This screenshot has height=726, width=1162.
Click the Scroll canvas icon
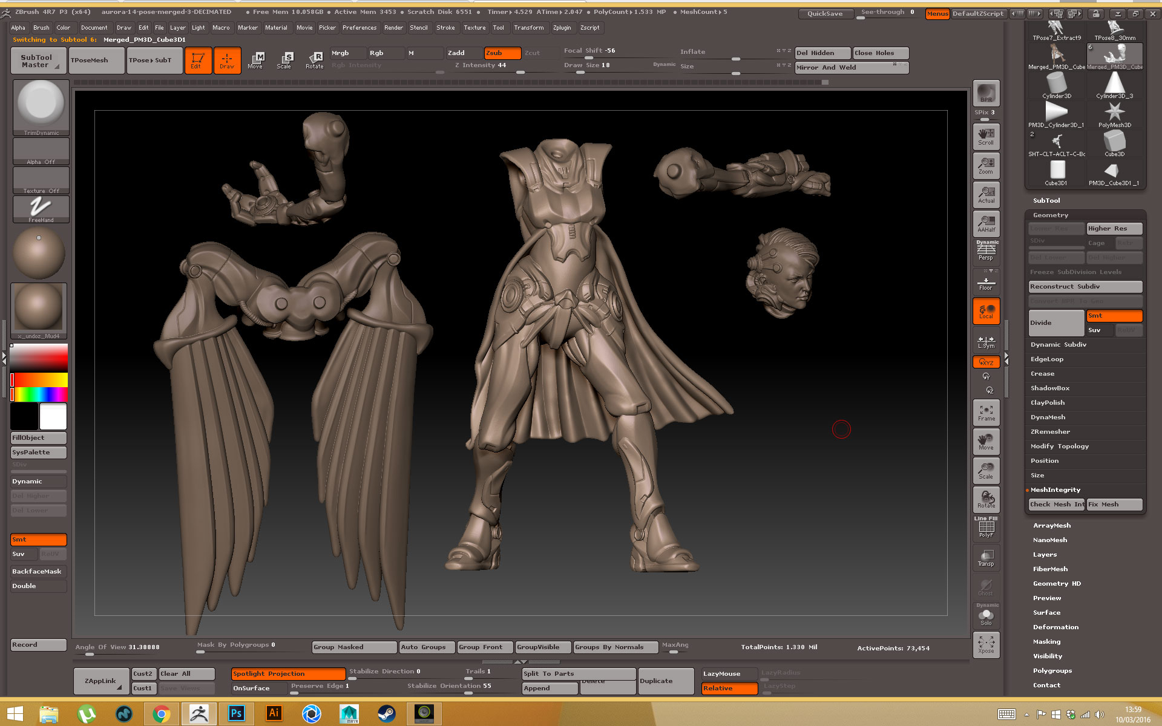986,137
